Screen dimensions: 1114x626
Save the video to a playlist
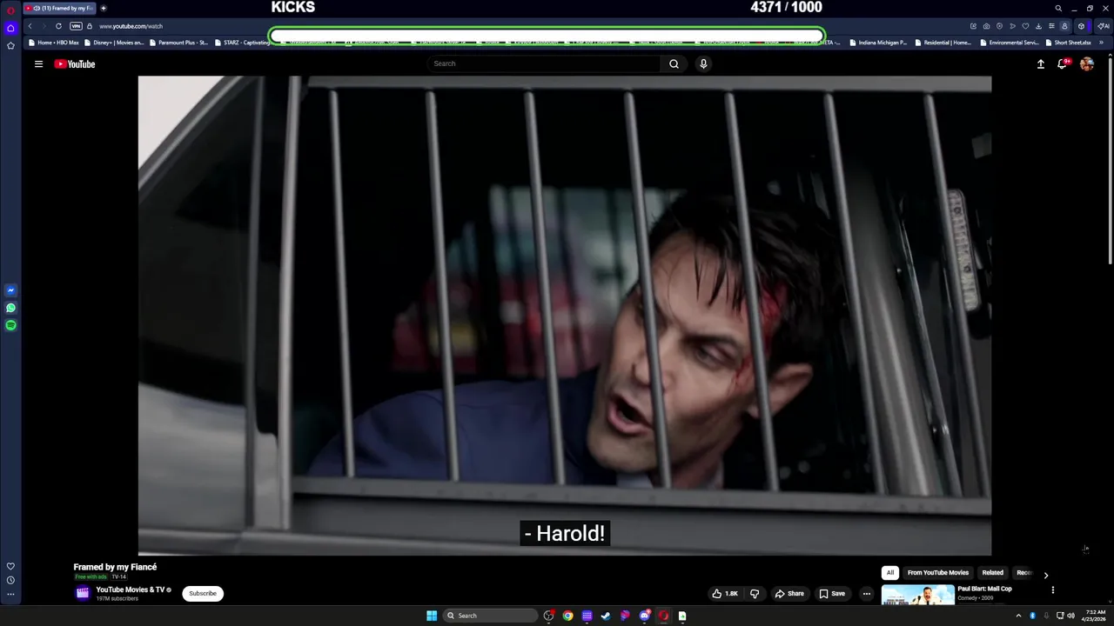click(x=832, y=594)
